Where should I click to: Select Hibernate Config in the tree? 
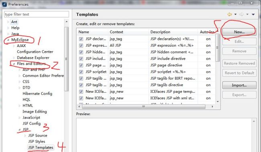(x=37, y=94)
